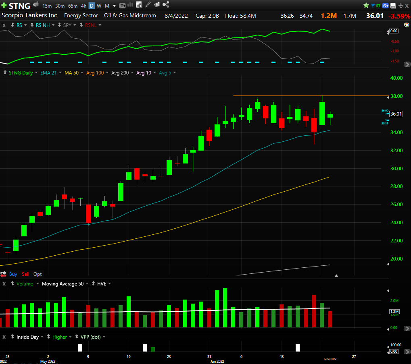Click the green RT real-time indicator
The width and height of the screenshot is (411, 364).
point(378,6)
